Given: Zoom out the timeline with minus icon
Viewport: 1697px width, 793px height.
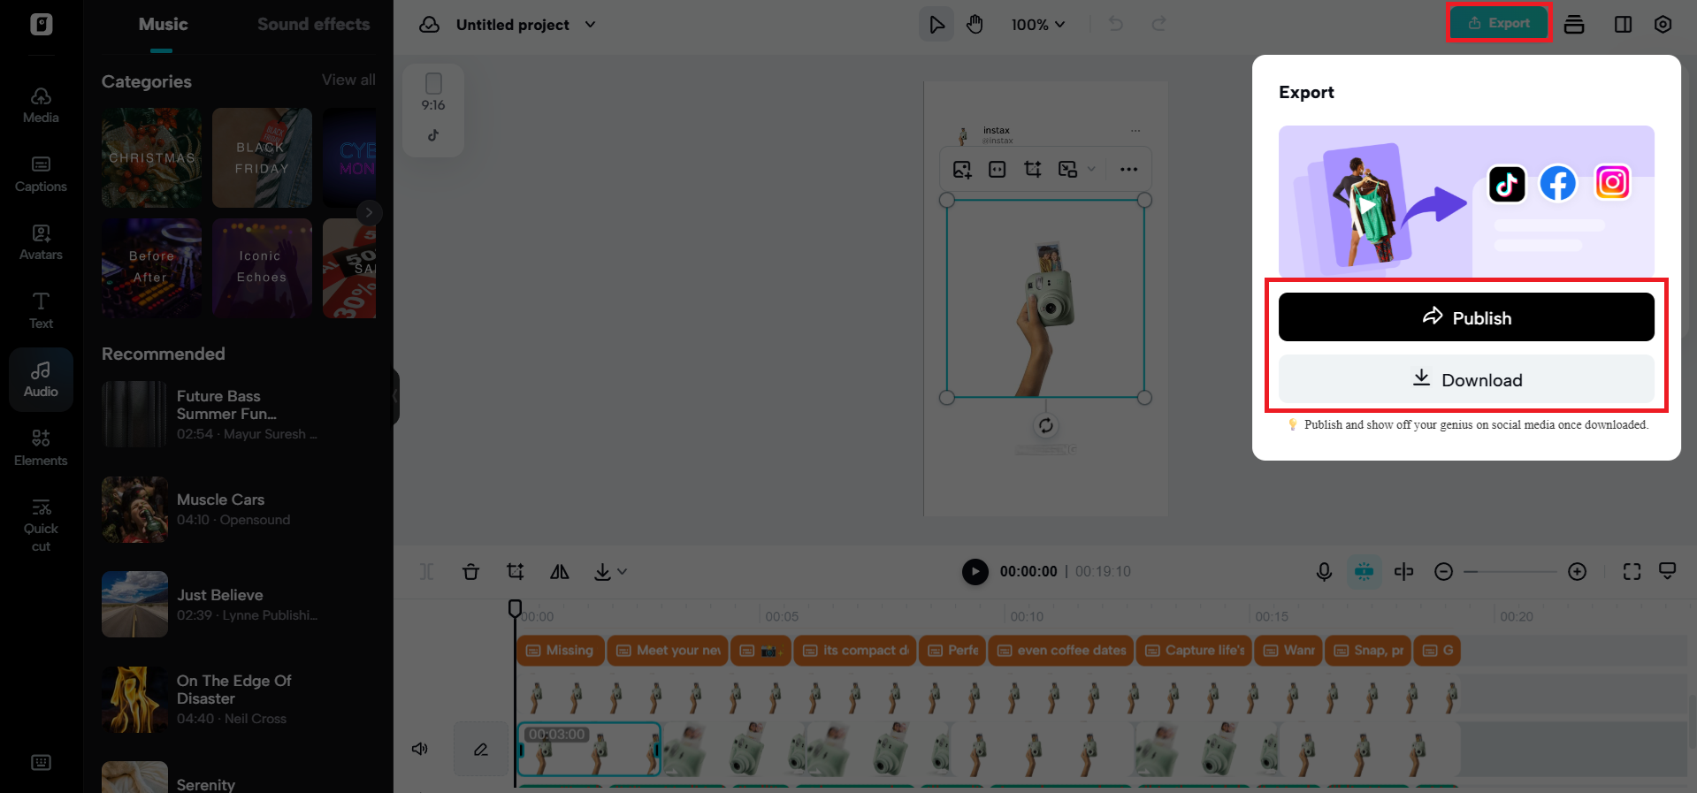Looking at the screenshot, I should [1443, 572].
